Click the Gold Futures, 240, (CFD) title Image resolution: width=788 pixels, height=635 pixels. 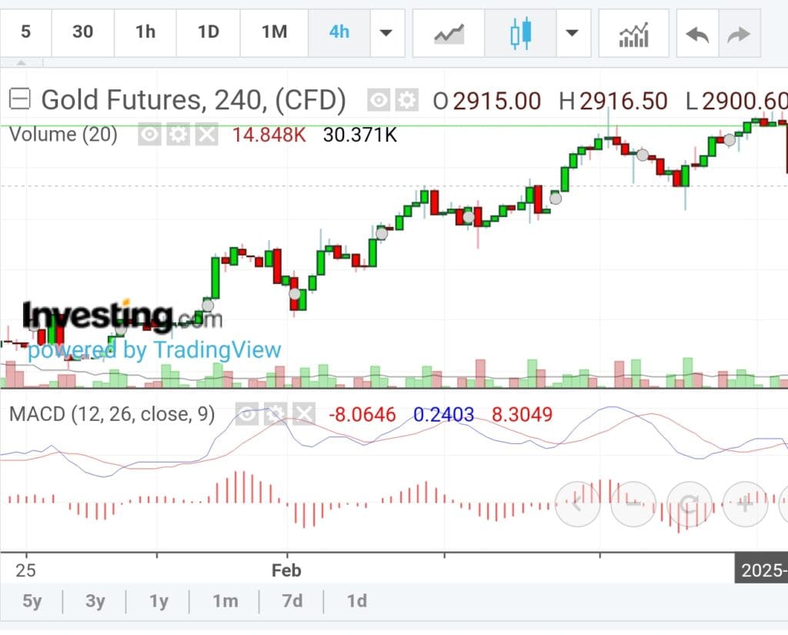(193, 100)
